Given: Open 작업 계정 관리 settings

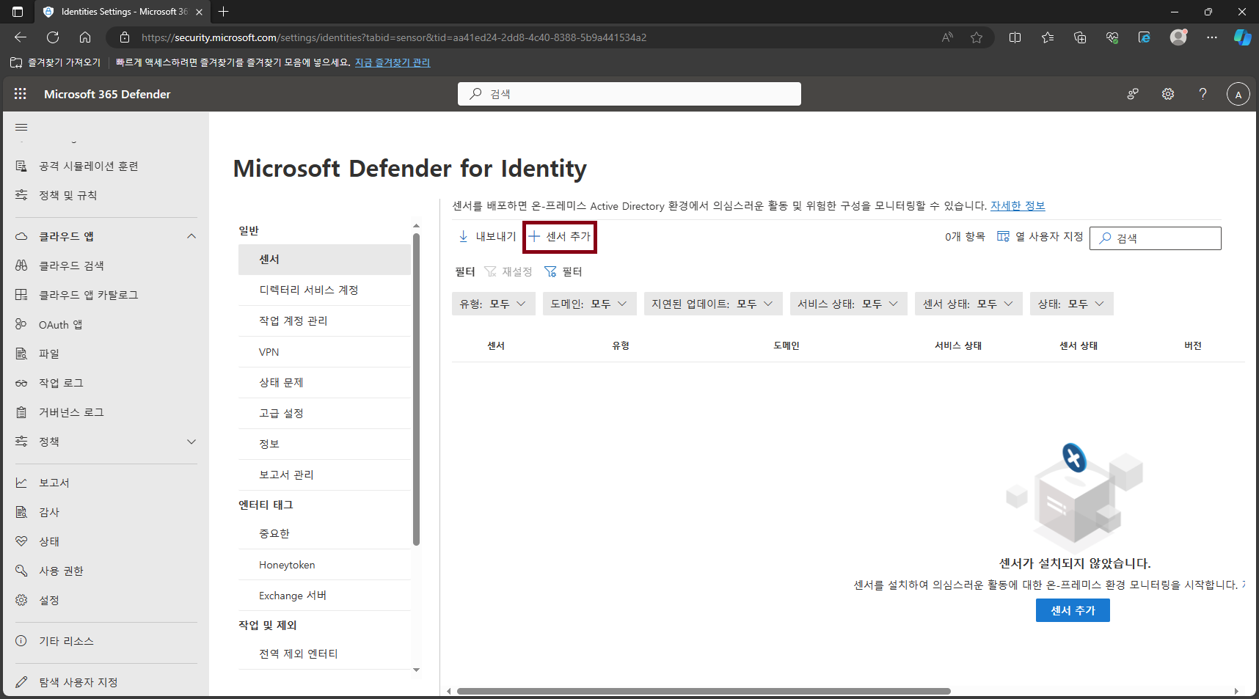Looking at the screenshot, I should (324, 321).
